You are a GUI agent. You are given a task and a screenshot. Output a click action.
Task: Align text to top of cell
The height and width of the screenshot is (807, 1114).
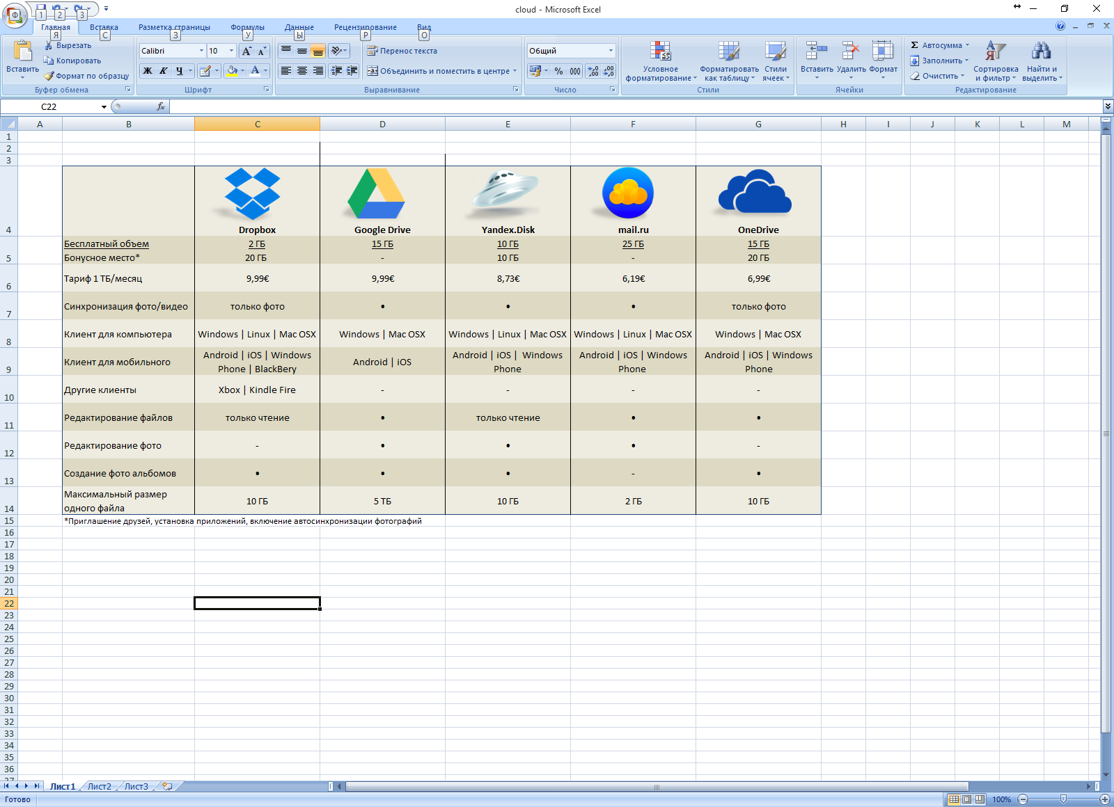(285, 51)
